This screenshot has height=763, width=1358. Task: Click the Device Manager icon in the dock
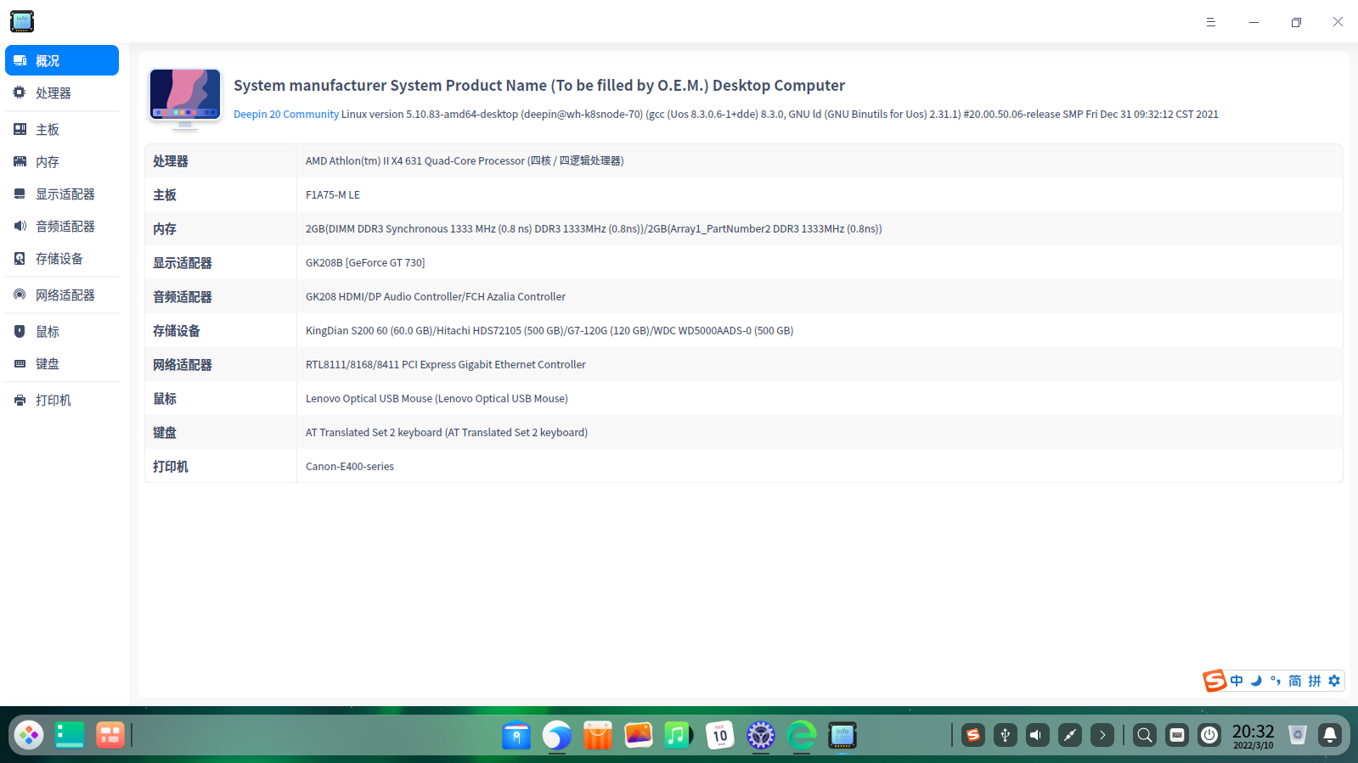pyautogui.click(x=842, y=735)
